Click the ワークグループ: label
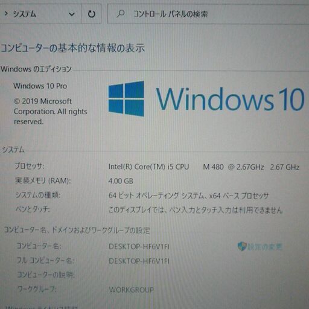309x309 pixels. click(37, 289)
